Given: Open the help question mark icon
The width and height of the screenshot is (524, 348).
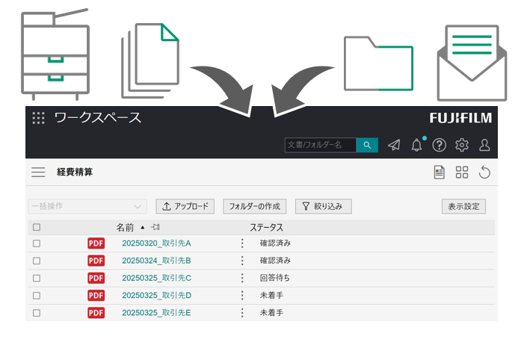Looking at the screenshot, I should [x=440, y=145].
